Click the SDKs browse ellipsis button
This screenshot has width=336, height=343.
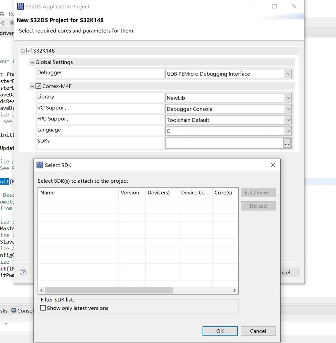287,143
